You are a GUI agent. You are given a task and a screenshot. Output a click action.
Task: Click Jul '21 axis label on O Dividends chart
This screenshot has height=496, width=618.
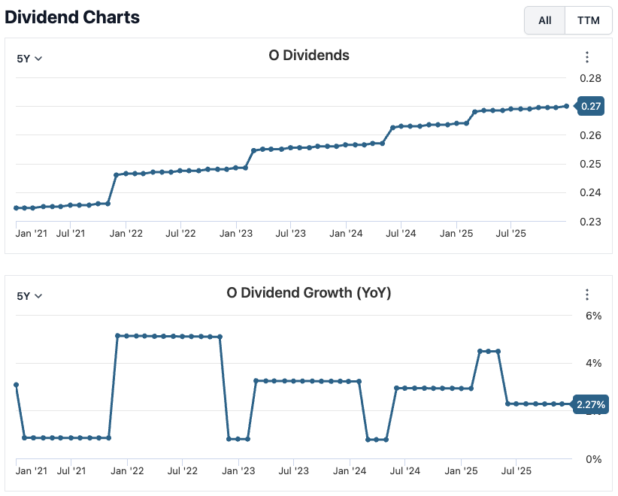(70, 234)
